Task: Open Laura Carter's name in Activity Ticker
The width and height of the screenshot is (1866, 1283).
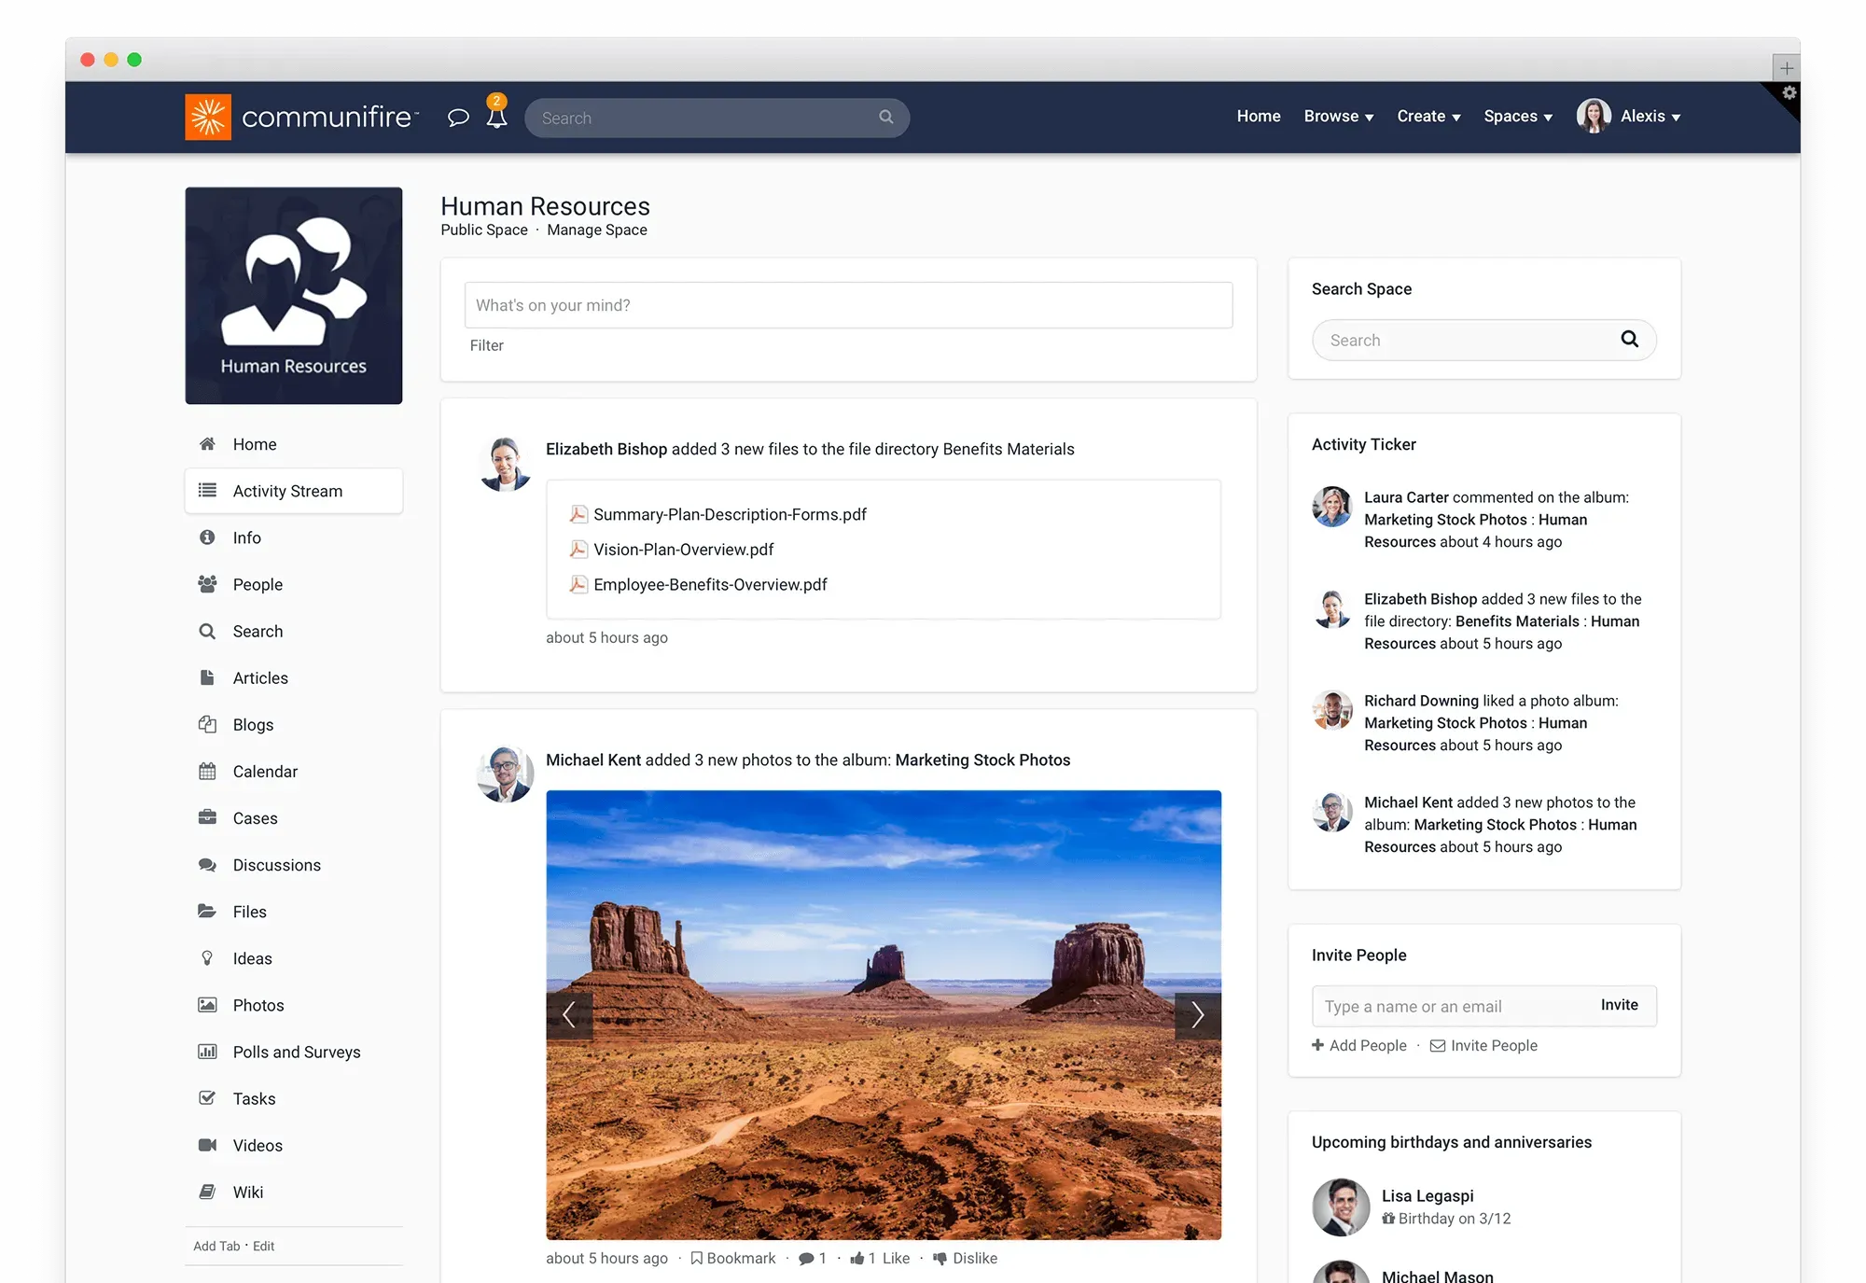Action: pyautogui.click(x=1406, y=497)
